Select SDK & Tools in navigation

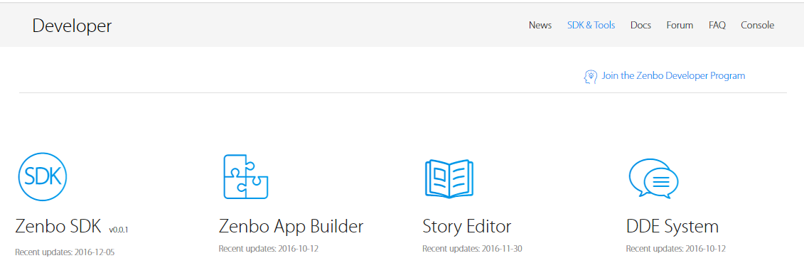[x=591, y=25]
